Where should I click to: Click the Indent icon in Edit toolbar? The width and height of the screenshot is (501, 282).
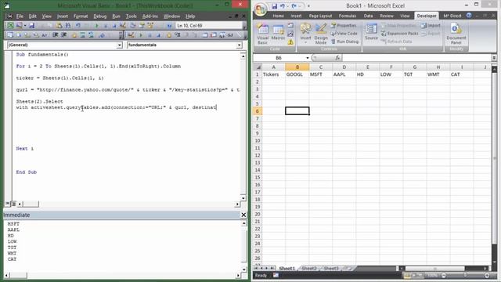[x=56, y=34]
